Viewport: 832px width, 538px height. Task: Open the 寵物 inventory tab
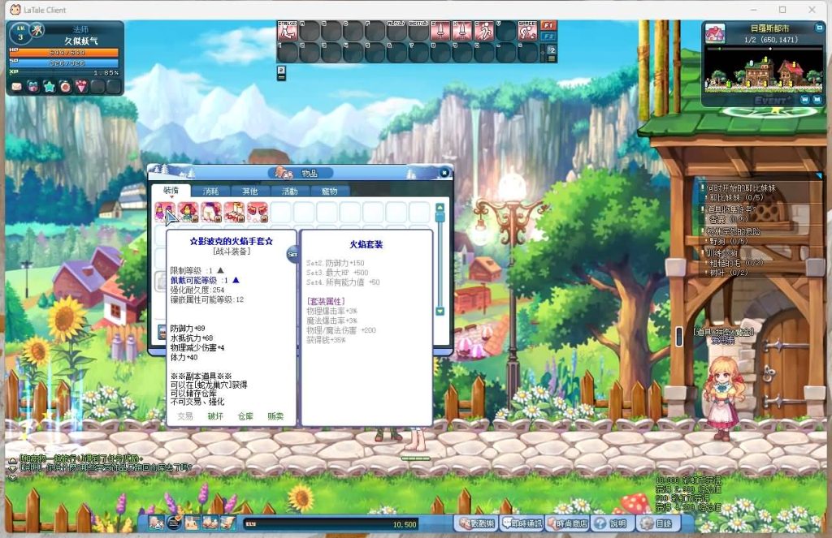[330, 192]
